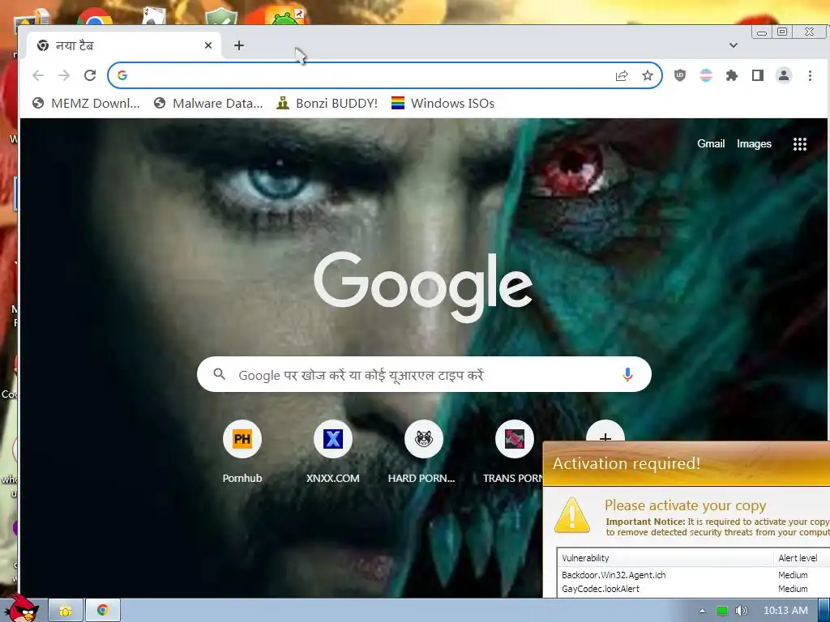Open the Bonzi BUDDY! bookmark
Image resolution: width=830 pixels, height=622 pixels.
[x=327, y=103]
